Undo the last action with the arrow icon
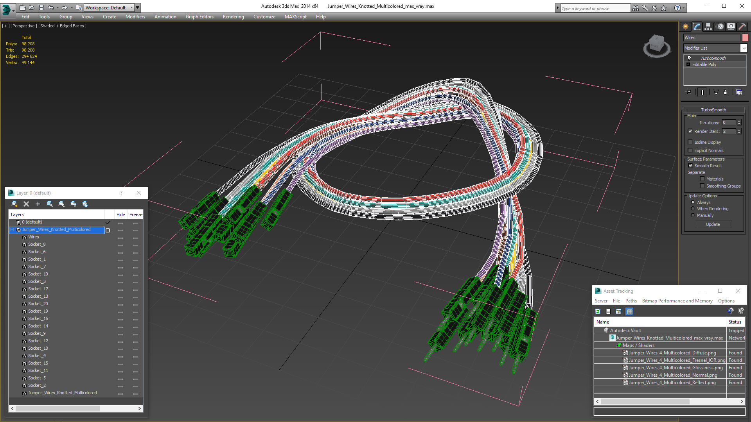The height and width of the screenshot is (422, 751). 51,7
